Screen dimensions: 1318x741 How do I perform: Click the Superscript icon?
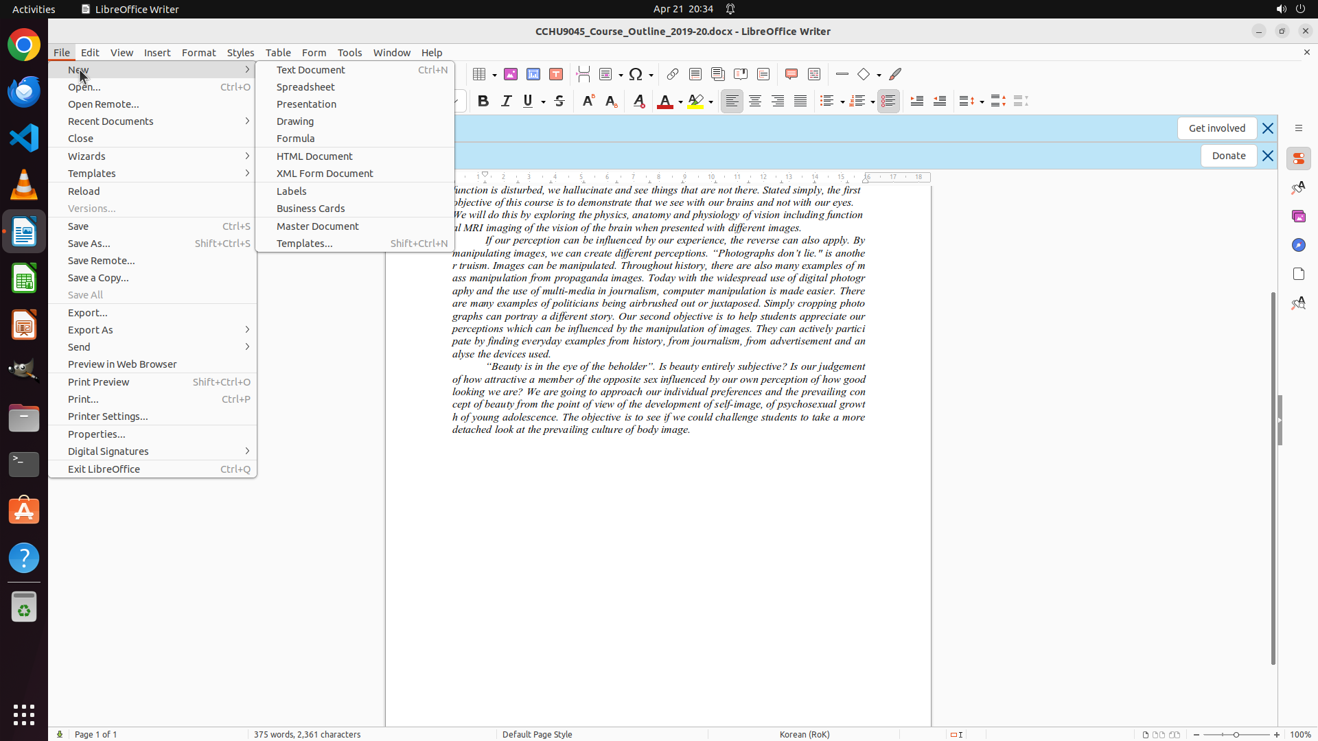(588, 102)
